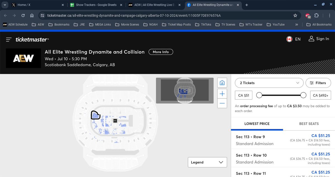The width and height of the screenshot is (335, 177).
Task: Open the JRE bookmarks folder
Action: pyautogui.click(x=79, y=24)
